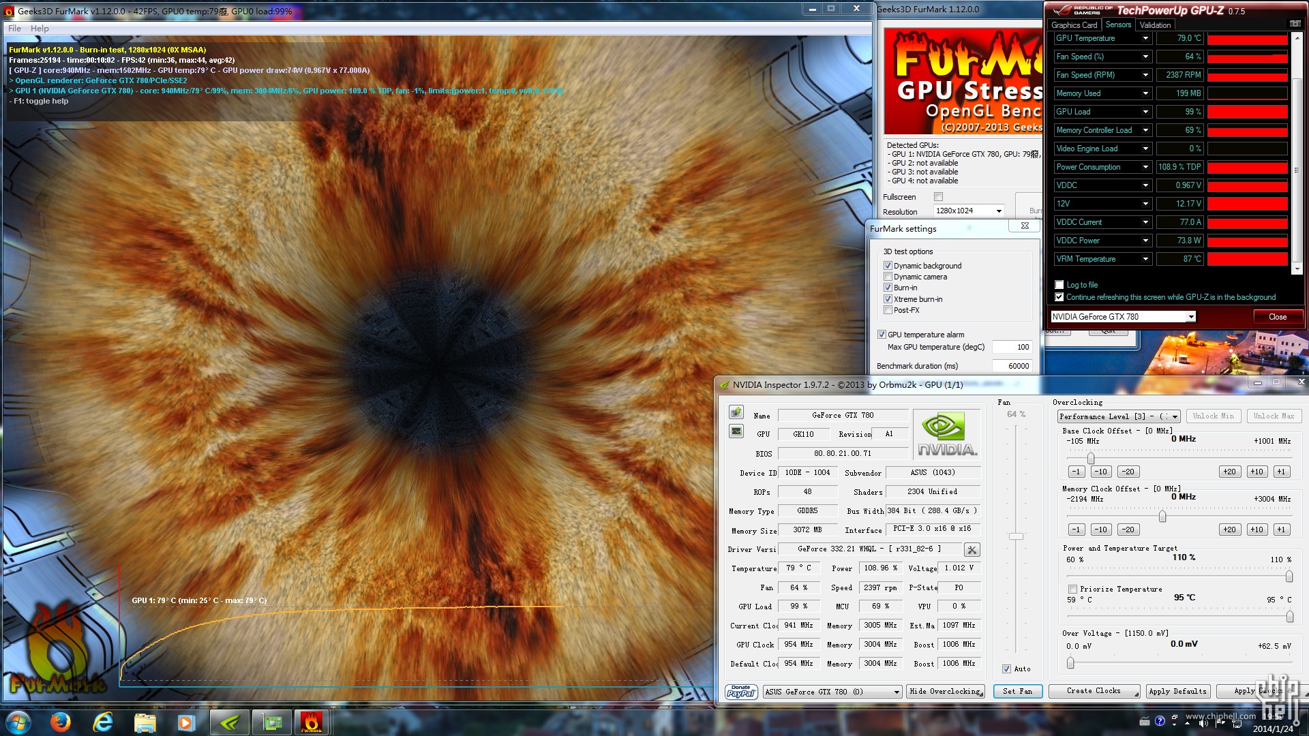Toggle Xtreme burn-in checkbox
This screenshot has width=1309, height=736.
pos(888,299)
